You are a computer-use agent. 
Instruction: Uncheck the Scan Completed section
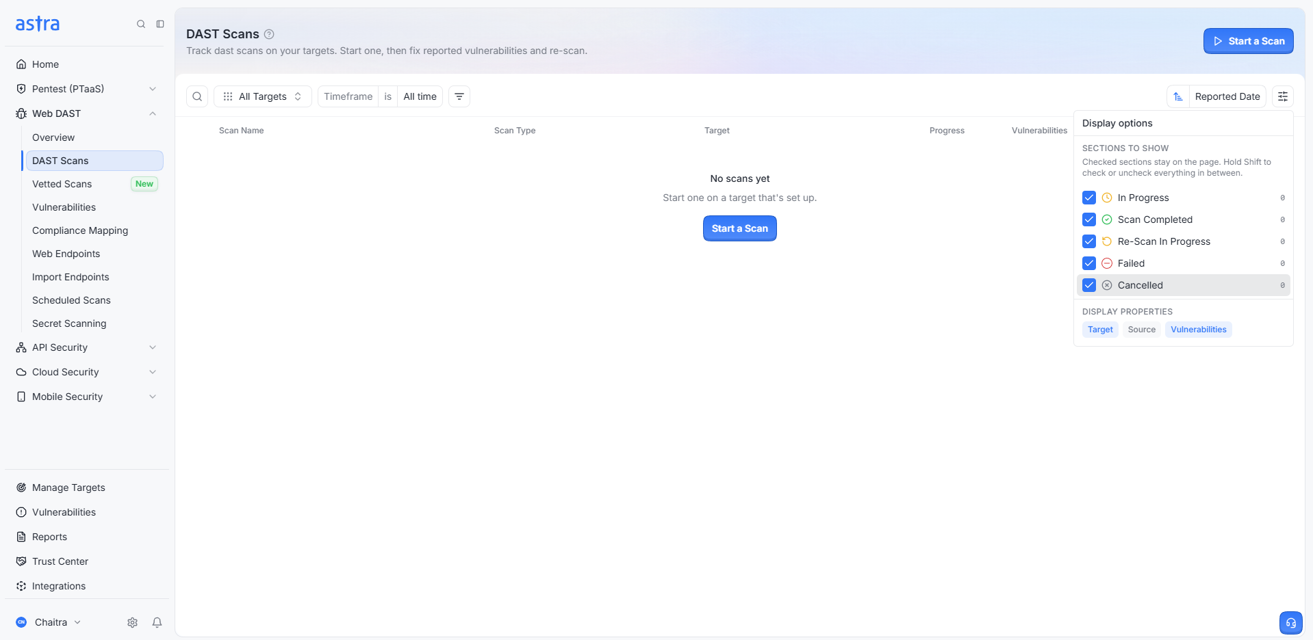pos(1089,219)
